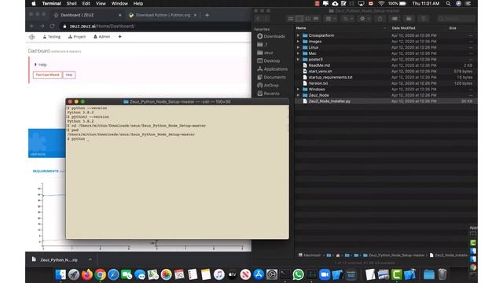Open Testing menu on ZEUZ page

52,37
